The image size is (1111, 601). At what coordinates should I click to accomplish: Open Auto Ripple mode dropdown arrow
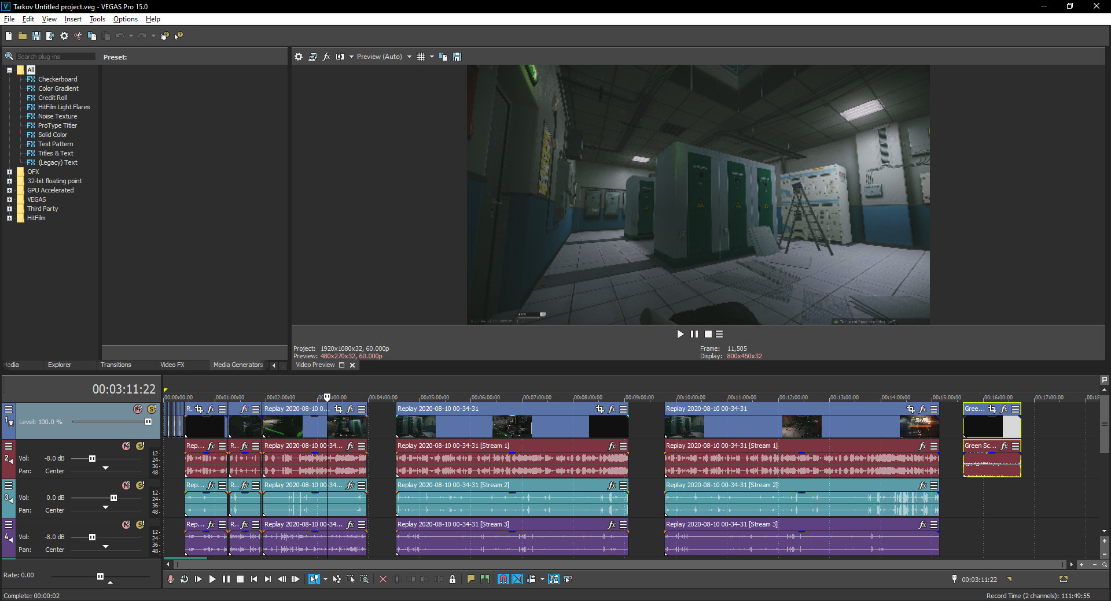coord(542,579)
